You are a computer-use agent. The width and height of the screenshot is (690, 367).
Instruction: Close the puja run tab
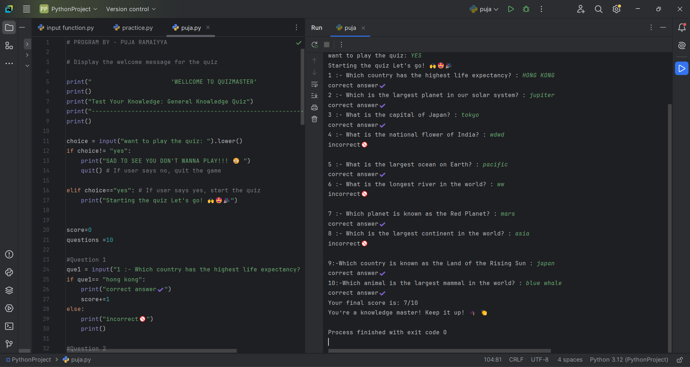(363, 28)
